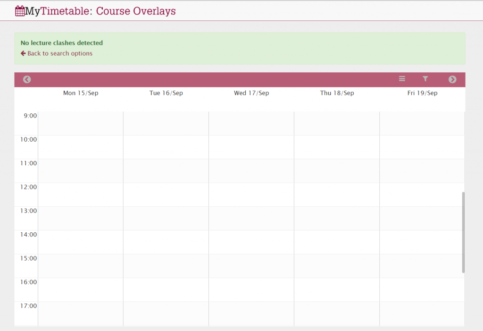This screenshot has width=483, height=331.
Task: Click the back arrow beside search options
Action: (x=23, y=53)
